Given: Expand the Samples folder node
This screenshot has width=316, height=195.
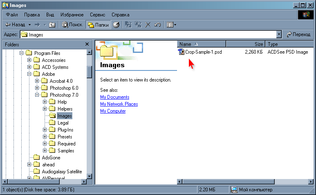Looking at the screenshot, I should pos(45,151).
